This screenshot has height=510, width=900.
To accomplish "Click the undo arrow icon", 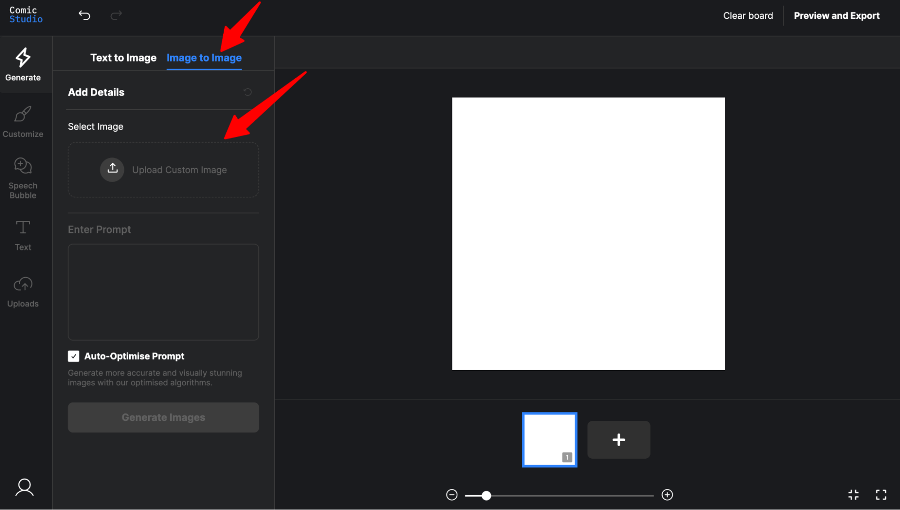I will click(x=84, y=16).
